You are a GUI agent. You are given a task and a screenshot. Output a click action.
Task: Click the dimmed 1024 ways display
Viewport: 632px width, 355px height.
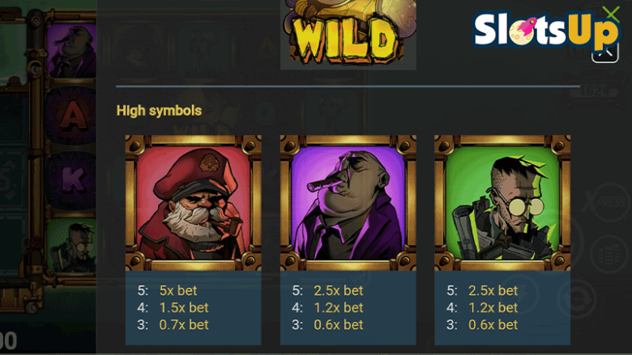(x=594, y=91)
